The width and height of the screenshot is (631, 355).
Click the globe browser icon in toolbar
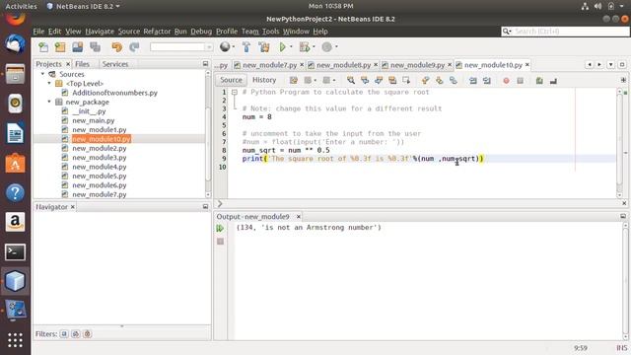225,47
